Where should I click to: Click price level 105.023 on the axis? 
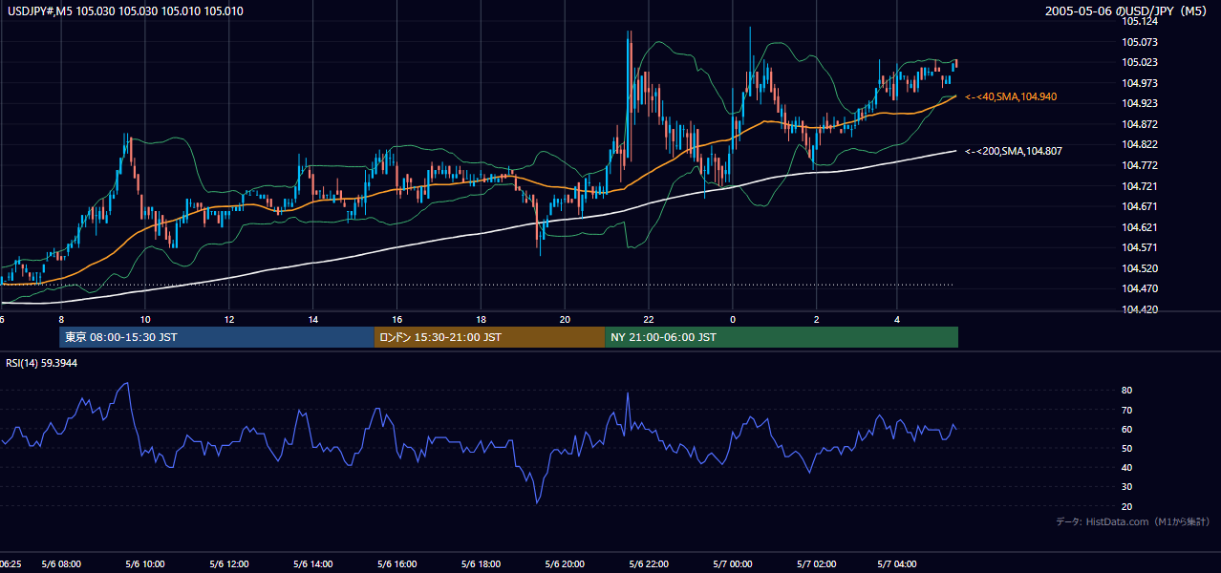[x=1140, y=62]
